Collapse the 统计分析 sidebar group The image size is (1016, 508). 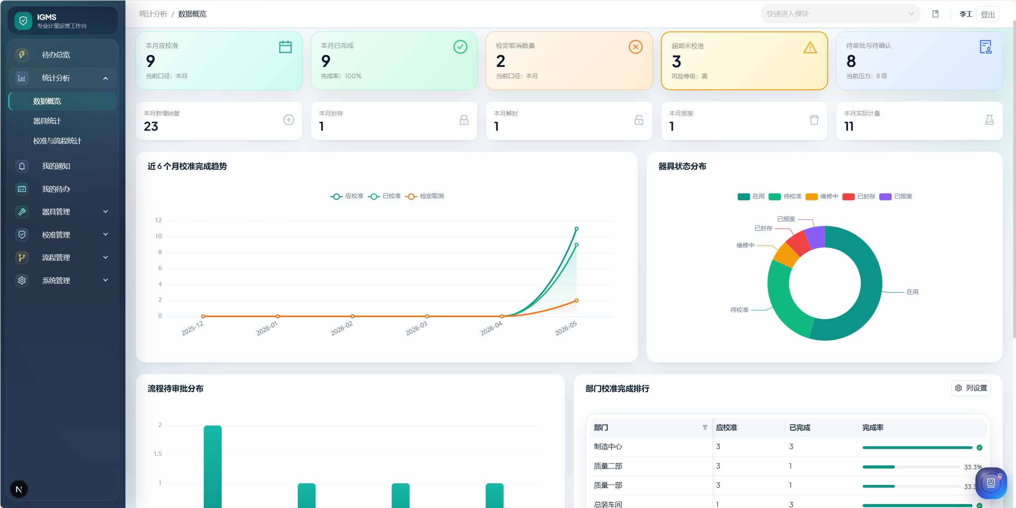pyautogui.click(x=63, y=78)
